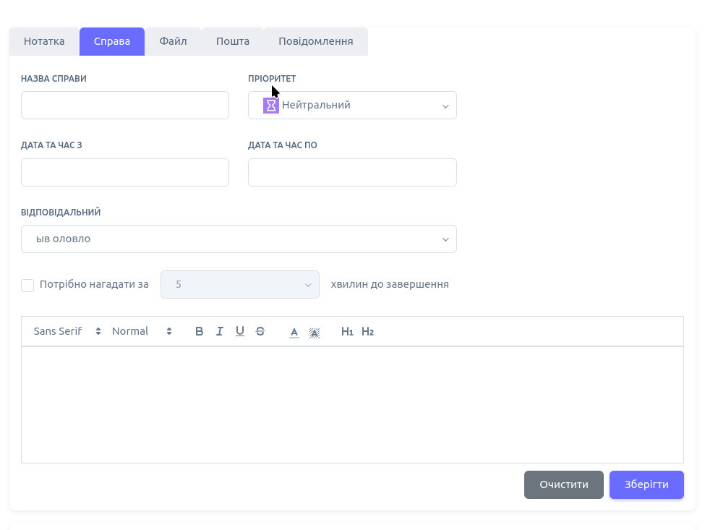
Task: Focus the Назва справи input field
Action: pyautogui.click(x=125, y=106)
